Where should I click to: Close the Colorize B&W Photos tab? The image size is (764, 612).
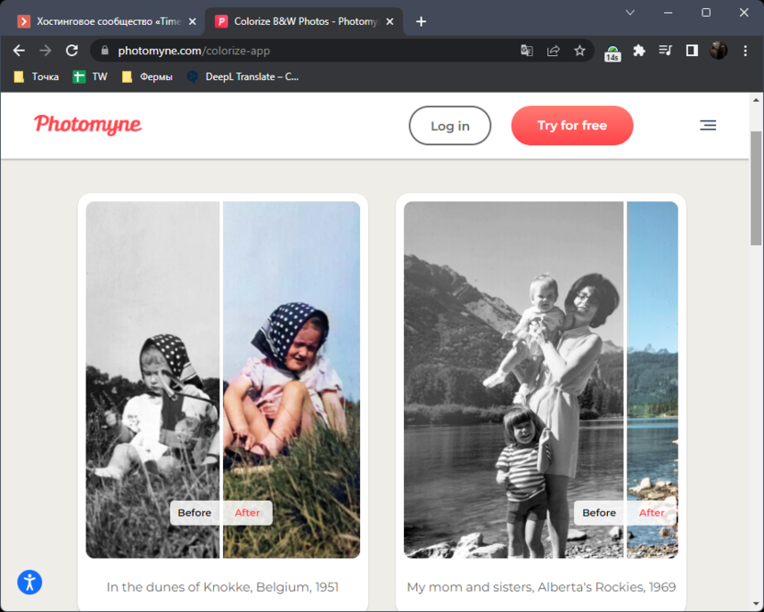click(389, 21)
